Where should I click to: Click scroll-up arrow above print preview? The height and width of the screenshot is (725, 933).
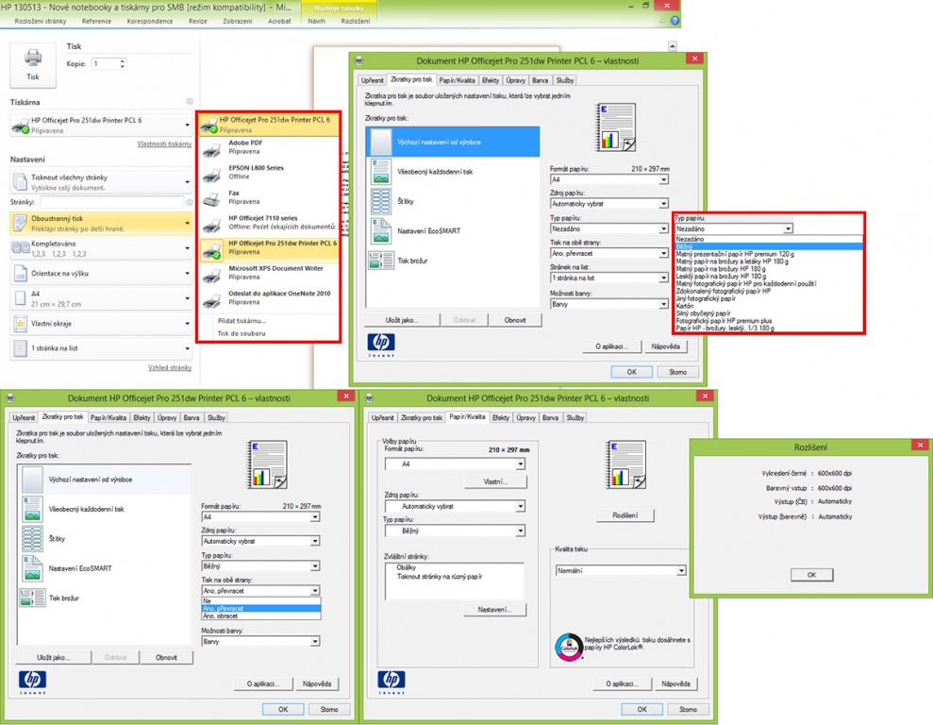pos(673,46)
